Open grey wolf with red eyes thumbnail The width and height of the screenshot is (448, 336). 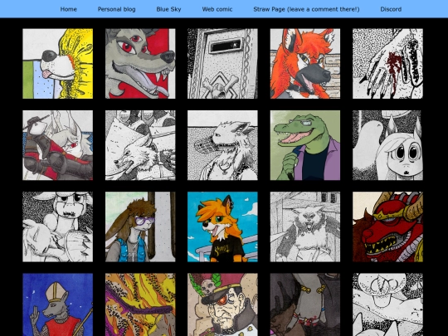pos(140,63)
